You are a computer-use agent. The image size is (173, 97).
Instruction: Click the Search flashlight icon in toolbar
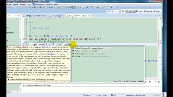(65, 7)
